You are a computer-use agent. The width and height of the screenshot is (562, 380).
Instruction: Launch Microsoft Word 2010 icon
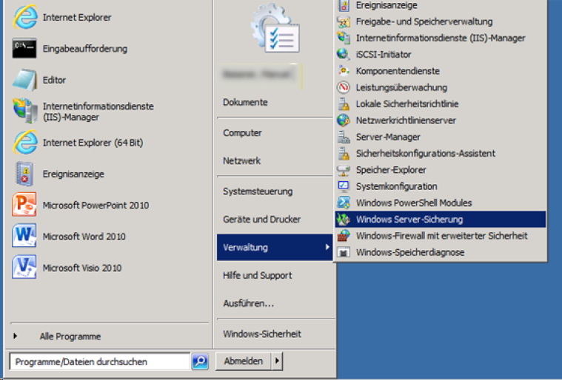(24, 236)
